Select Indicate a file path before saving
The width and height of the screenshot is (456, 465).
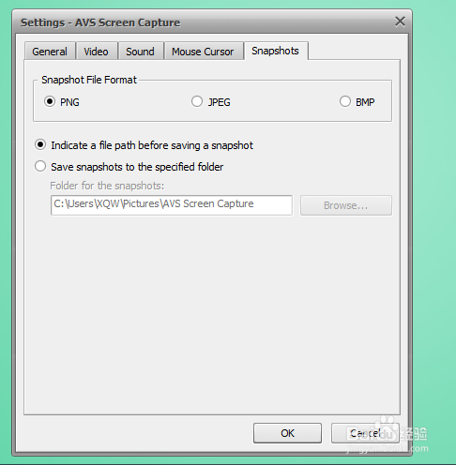pyautogui.click(x=40, y=145)
